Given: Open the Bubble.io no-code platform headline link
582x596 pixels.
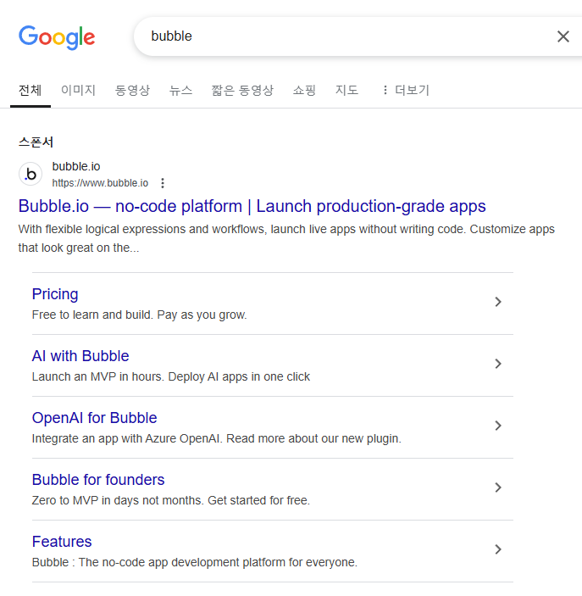Looking at the screenshot, I should (252, 206).
